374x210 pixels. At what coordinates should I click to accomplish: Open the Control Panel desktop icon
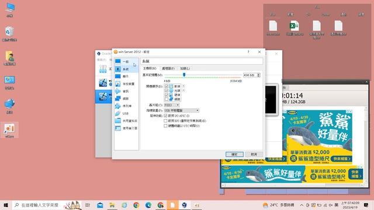(9, 82)
